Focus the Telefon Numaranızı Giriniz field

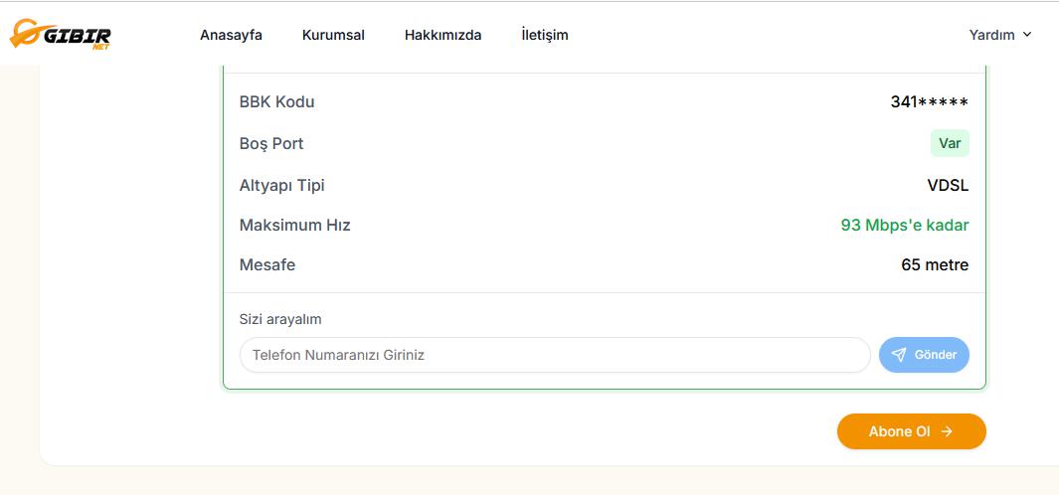click(x=555, y=355)
